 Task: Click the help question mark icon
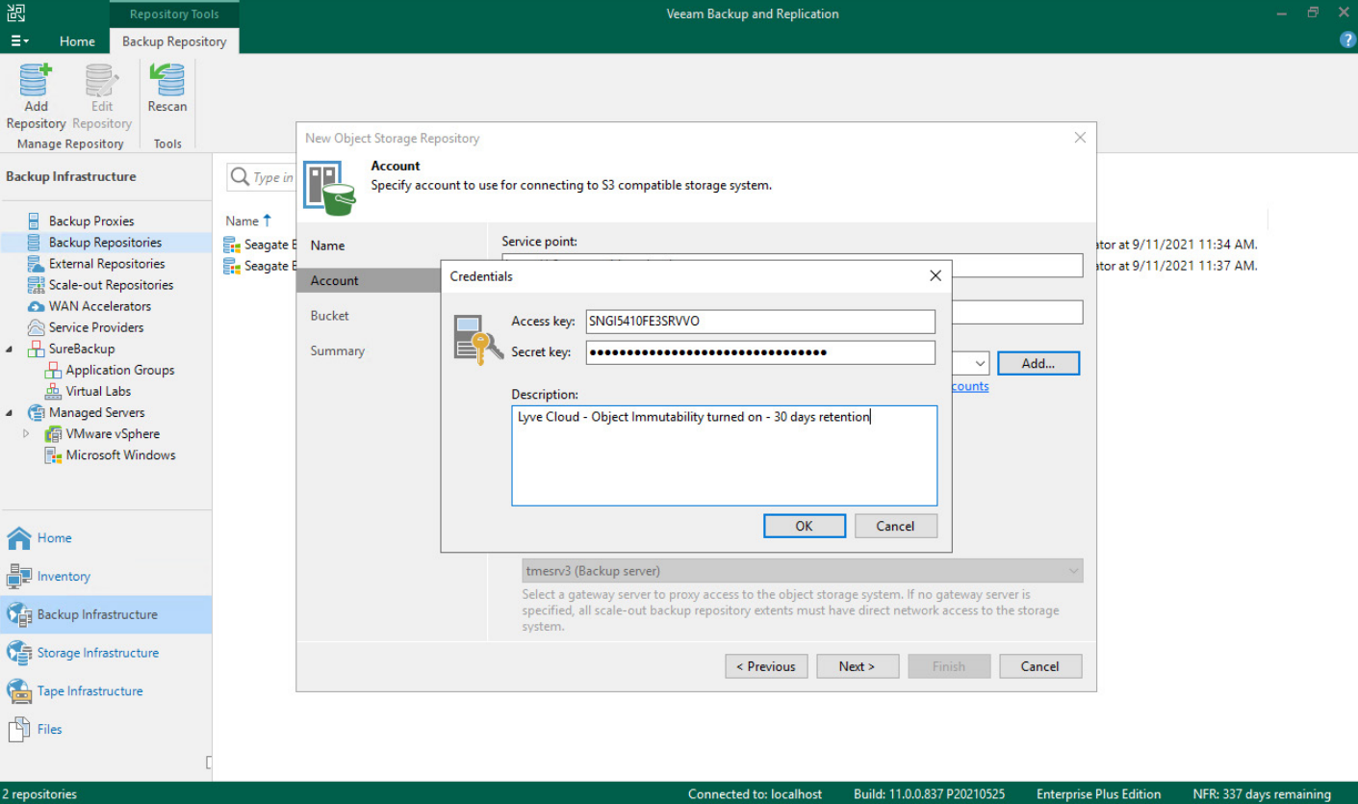(x=1347, y=40)
